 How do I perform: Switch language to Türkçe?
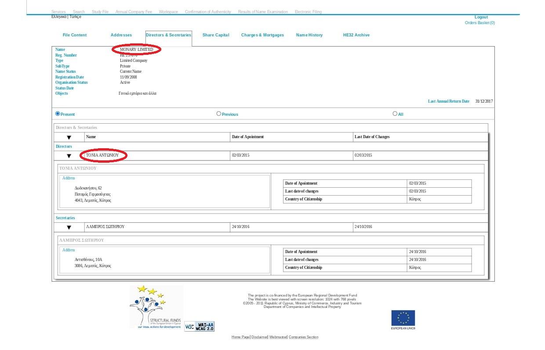coord(75,17)
